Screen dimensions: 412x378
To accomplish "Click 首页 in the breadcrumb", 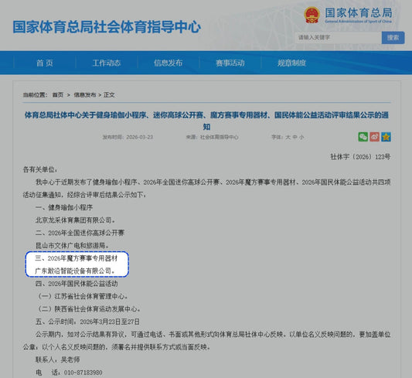I will (x=58, y=95).
